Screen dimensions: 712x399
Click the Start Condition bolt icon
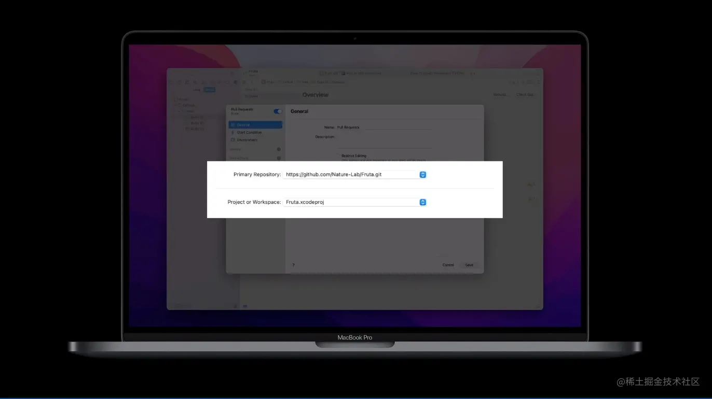pos(233,133)
